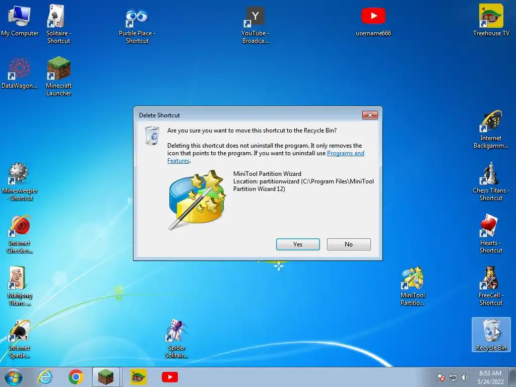Open YouTube from the taskbar

pyautogui.click(x=170, y=377)
